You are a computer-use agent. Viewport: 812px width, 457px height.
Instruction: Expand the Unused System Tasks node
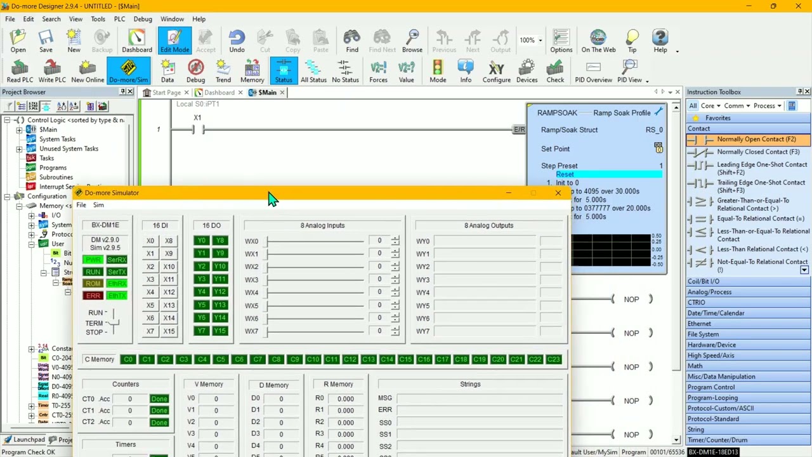pos(19,149)
